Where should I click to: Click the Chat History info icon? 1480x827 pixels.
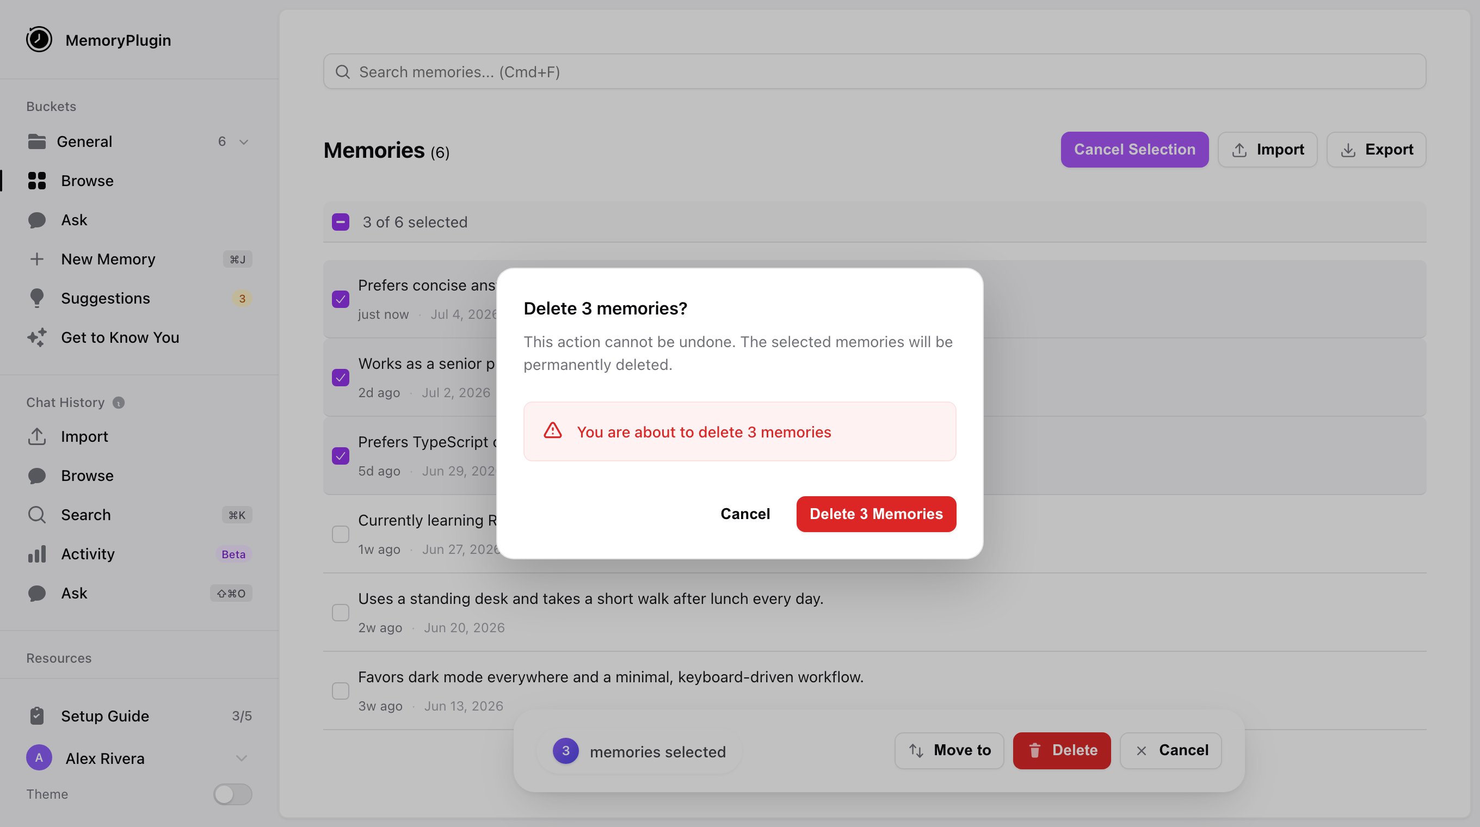tap(119, 403)
